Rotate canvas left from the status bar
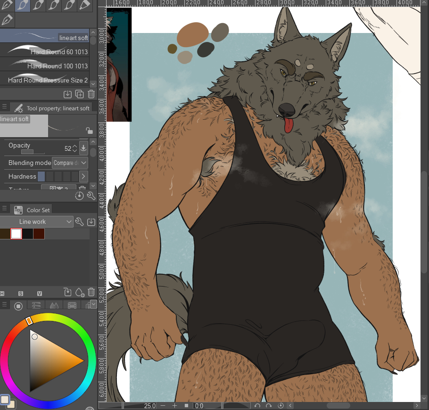The width and height of the screenshot is (429, 410). pos(257,405)
